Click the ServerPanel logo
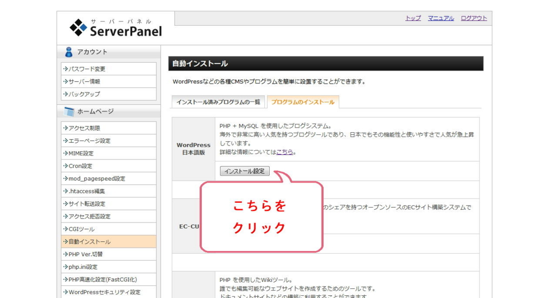Viewport: 548px width, 298px height. pyautogui.click(x=116, y=28)
